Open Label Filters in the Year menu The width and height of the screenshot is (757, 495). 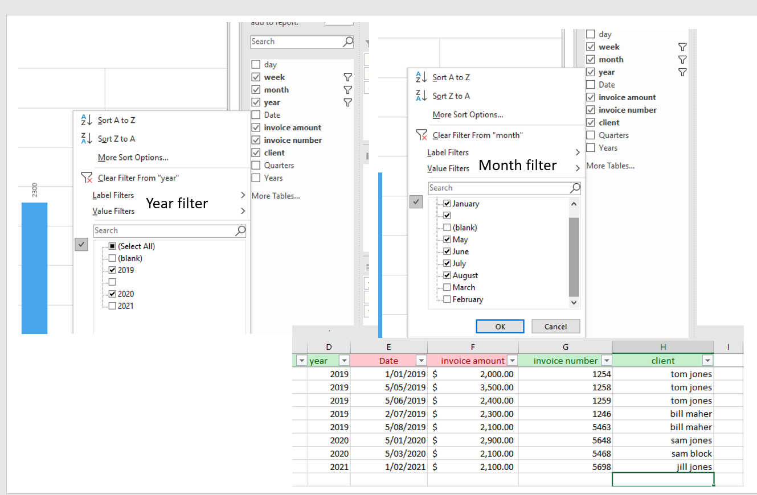(x=113, y=195)
